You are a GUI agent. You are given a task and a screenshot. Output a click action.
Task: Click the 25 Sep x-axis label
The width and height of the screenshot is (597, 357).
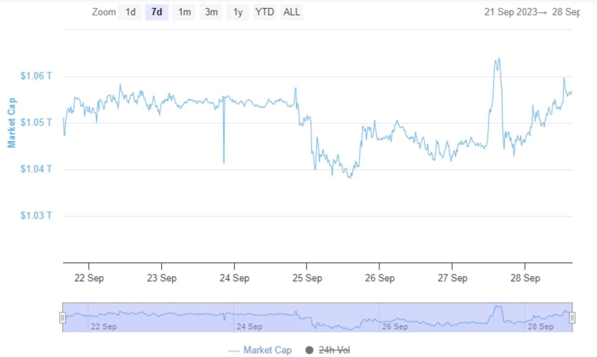pyautogui.click(x=306, y=278)
